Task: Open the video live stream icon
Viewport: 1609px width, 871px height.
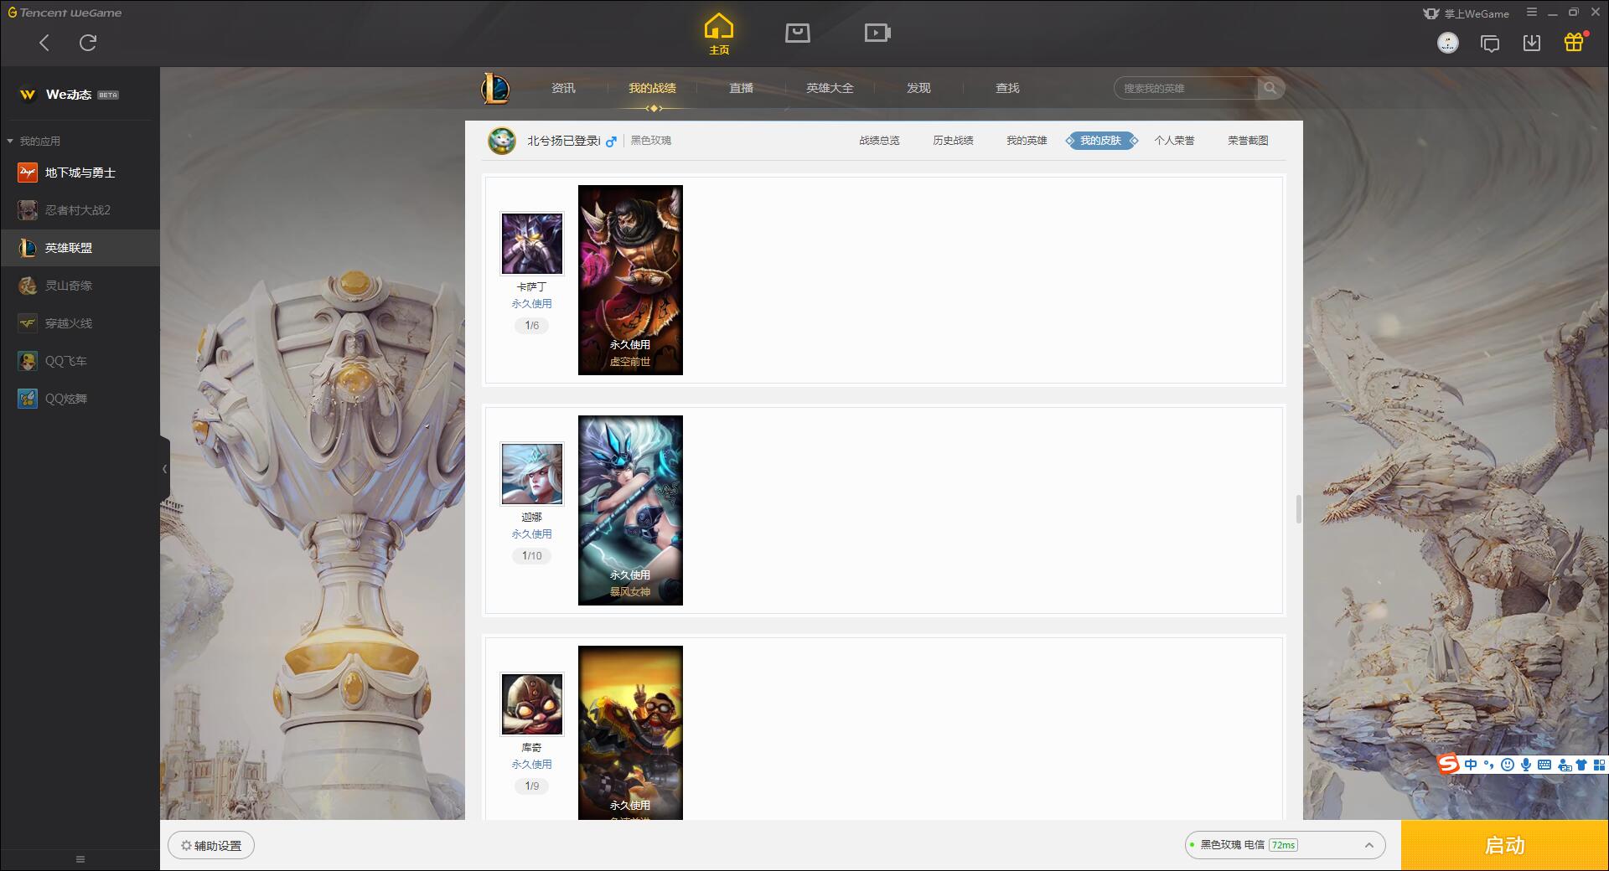Action: point(877,33)
